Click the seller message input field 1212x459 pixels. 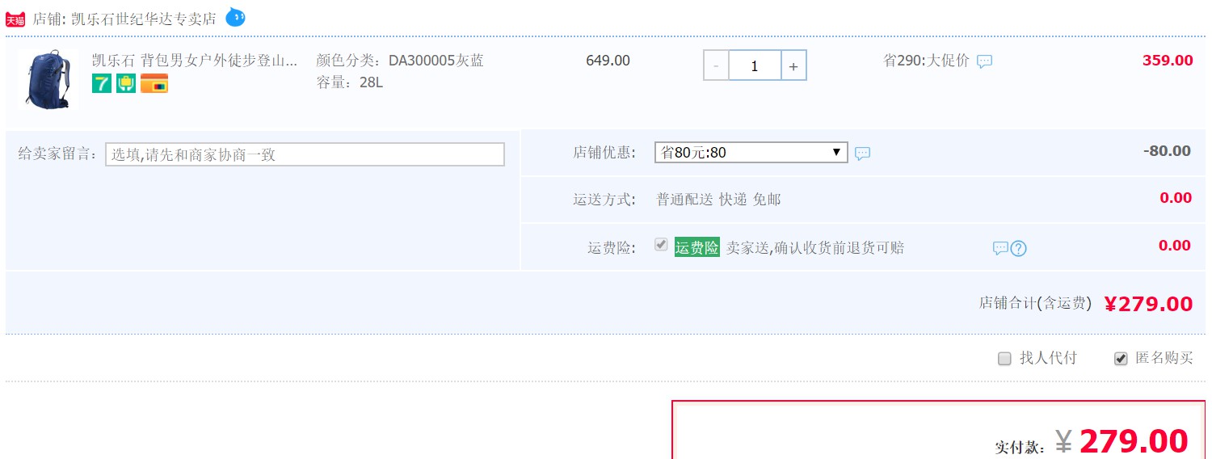305,154
